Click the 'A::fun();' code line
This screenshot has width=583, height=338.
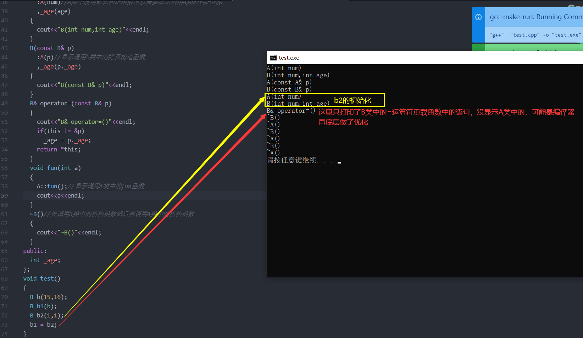(x=52, y=186)
